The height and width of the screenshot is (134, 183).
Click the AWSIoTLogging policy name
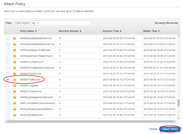29,85
